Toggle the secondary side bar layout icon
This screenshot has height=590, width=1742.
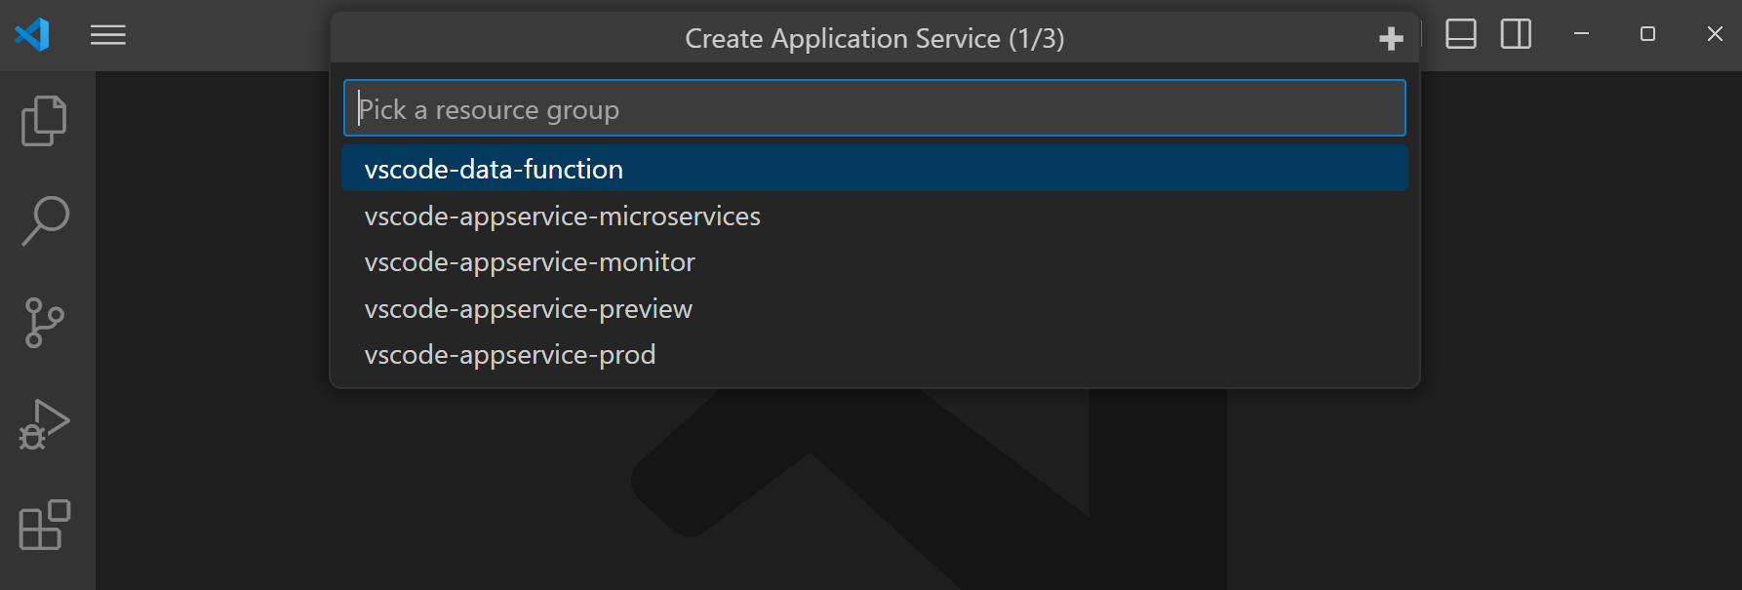click(x=1516, y=35)
